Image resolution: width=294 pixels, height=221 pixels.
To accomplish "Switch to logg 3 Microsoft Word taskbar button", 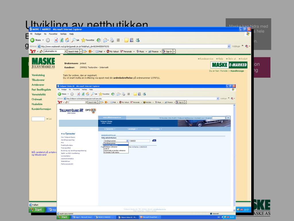I will click(82, 217).
